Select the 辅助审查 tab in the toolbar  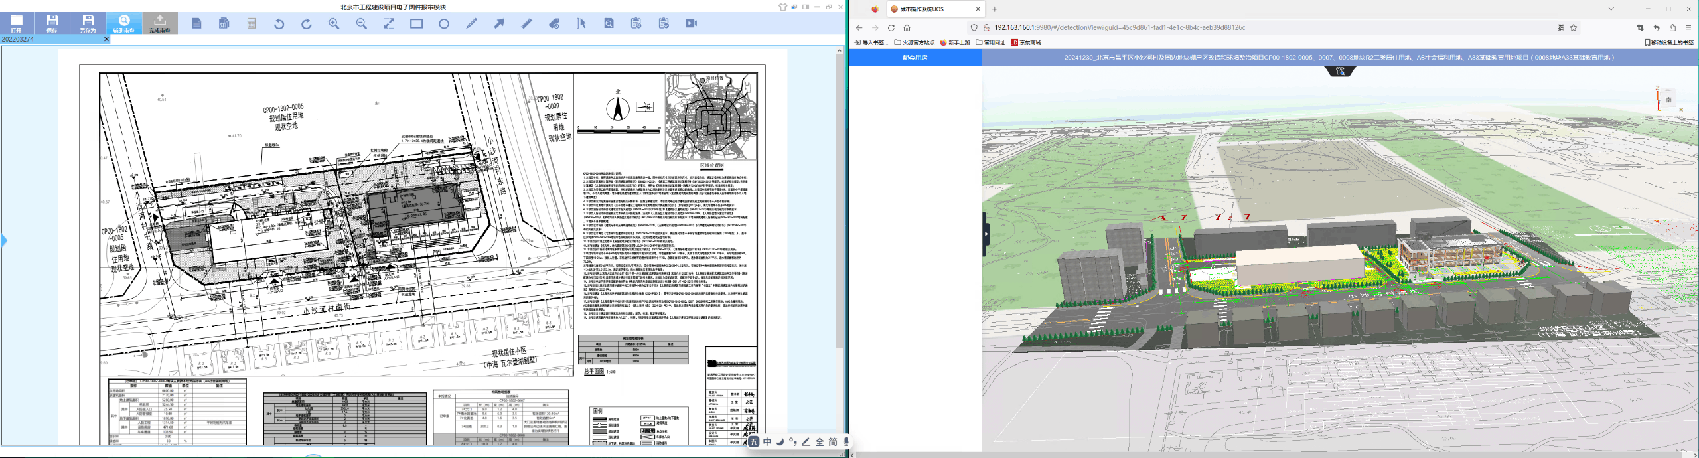coord(123,23)
